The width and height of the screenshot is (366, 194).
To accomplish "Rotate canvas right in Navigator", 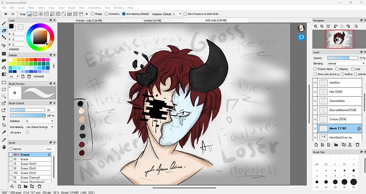I will pos(348,26).
